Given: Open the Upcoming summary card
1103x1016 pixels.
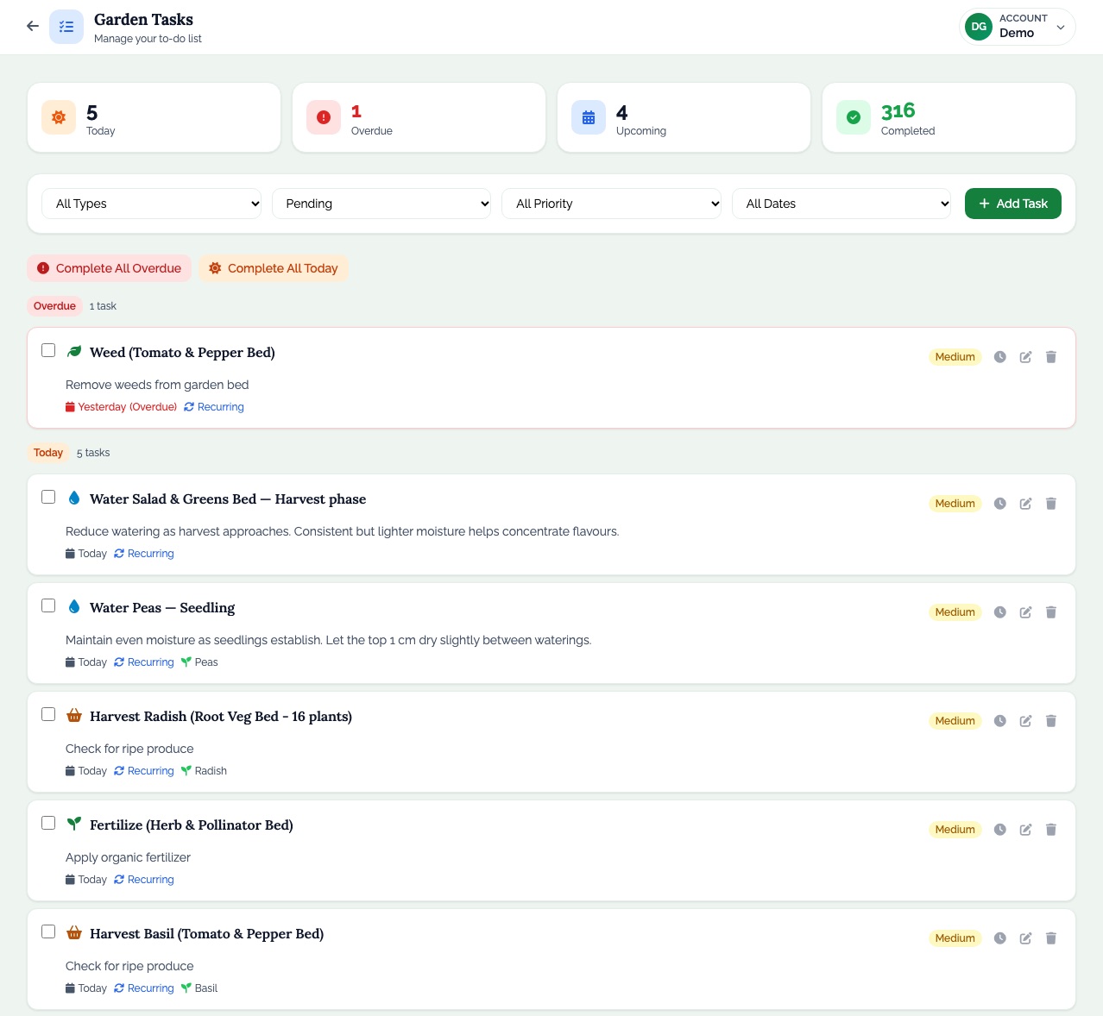Looking at the screenshot, I should click(x=684, y=117).
